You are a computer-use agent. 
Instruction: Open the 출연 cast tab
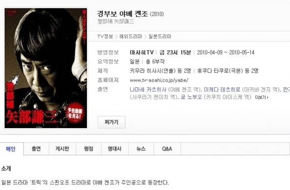36,149
